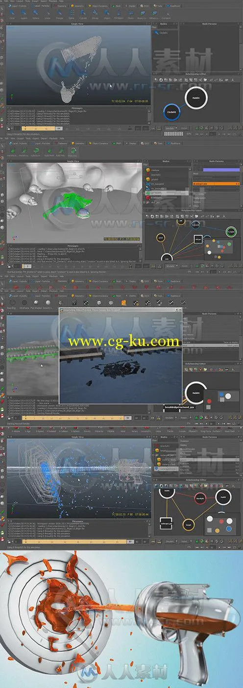The image size is (243, 688).
Task: Add a Wind daemon from shelf
Action: click(122, 429)
